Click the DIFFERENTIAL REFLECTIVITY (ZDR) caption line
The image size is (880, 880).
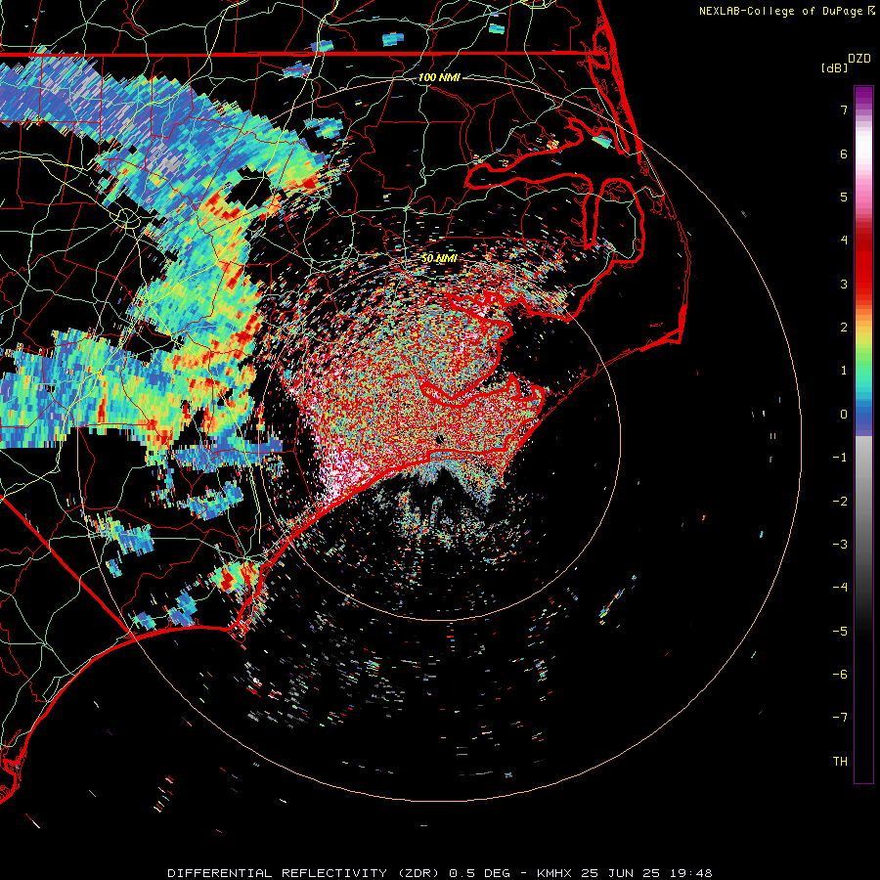click(x=440, y=873)
